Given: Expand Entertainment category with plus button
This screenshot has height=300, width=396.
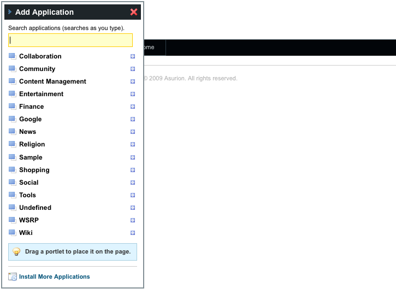Looking at the screenshot, I should tap(133, 94).
